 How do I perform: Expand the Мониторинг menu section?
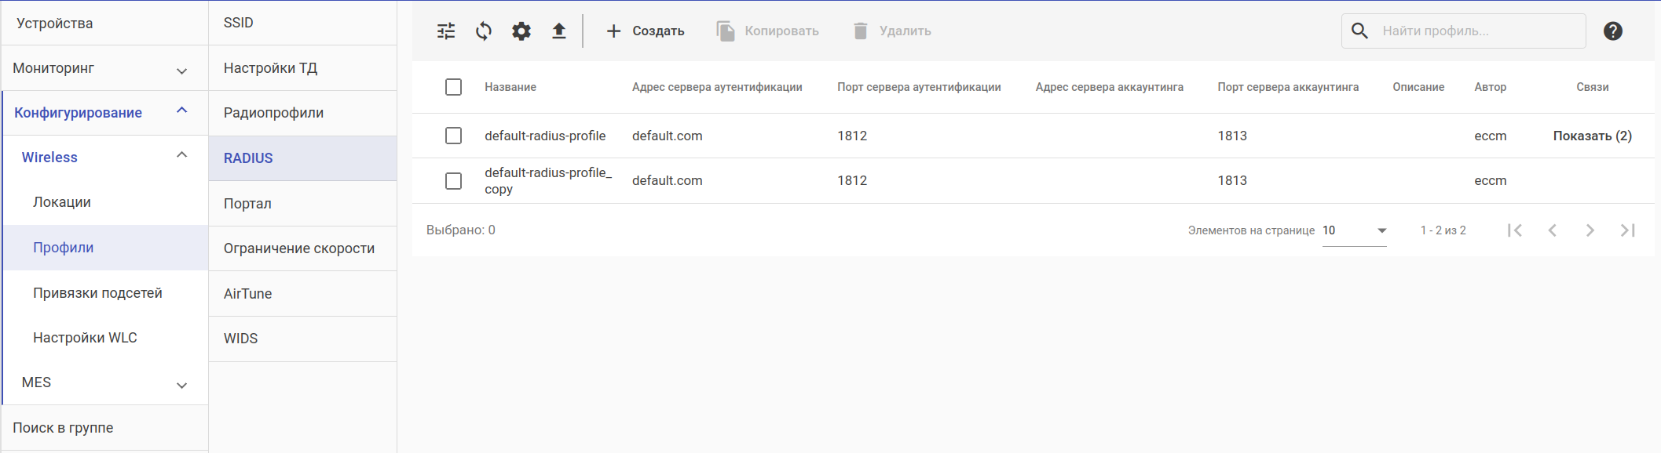coord(181,70)
